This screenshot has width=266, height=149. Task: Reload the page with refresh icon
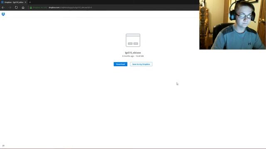[16, 7]
